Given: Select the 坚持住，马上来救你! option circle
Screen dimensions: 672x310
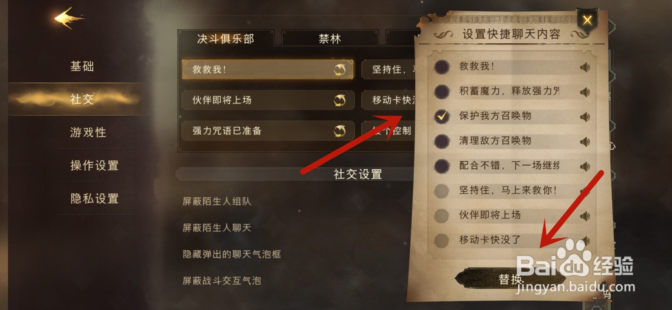Looking at the screenshot, I should (441, 191).
